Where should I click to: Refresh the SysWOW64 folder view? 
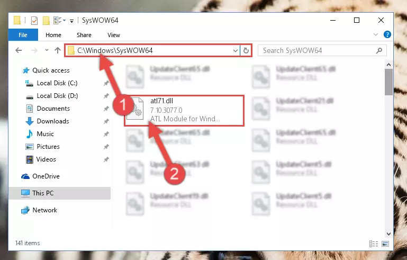246,50
